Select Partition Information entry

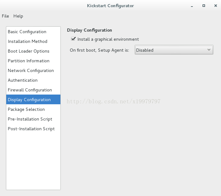coord(33,61)
